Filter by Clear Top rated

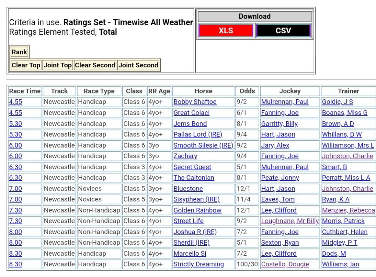click(26, 65)
